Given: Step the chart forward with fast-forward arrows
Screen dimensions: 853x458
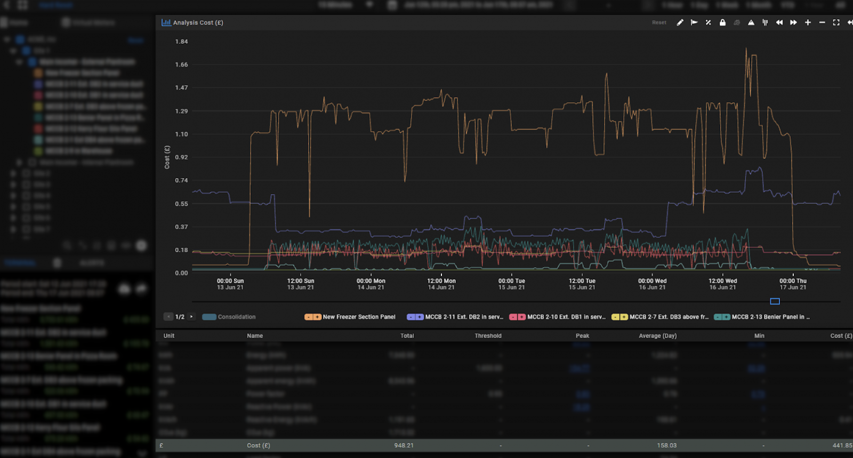Looking at the screenshot, I should 793,22.
